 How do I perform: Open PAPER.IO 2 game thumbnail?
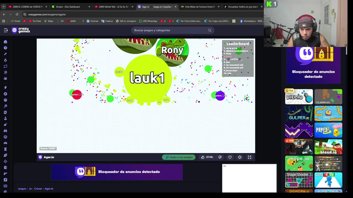[x=328, y=130]
